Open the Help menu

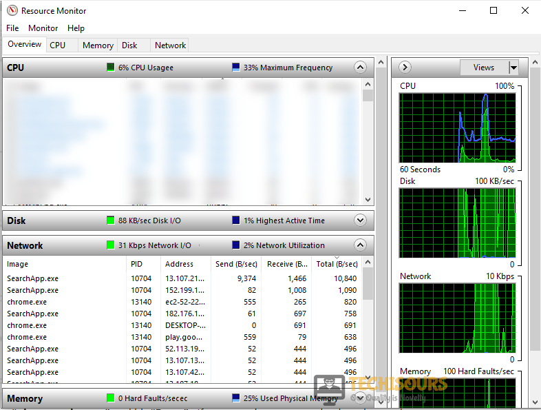pos(76,28)
